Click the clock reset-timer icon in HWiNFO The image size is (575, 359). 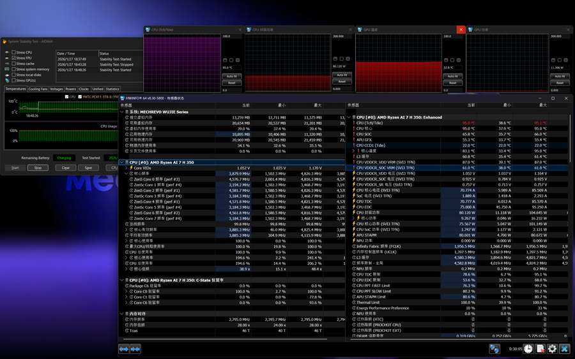click(528, 349)
